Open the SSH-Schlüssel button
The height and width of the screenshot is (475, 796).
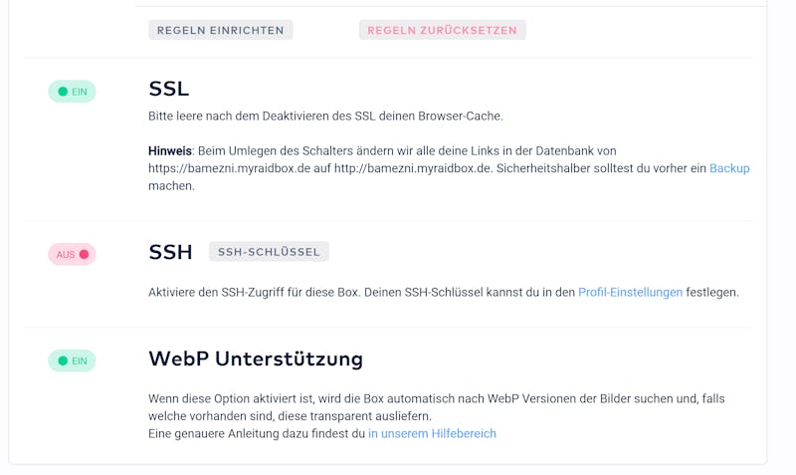tap(269, 252)
